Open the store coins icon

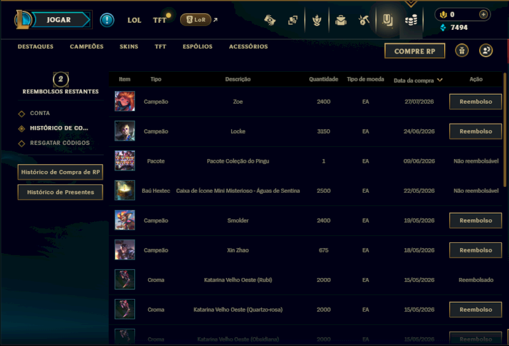tap(411, 20)
